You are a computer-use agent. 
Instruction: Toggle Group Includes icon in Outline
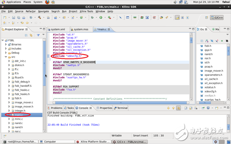(227, 41)
